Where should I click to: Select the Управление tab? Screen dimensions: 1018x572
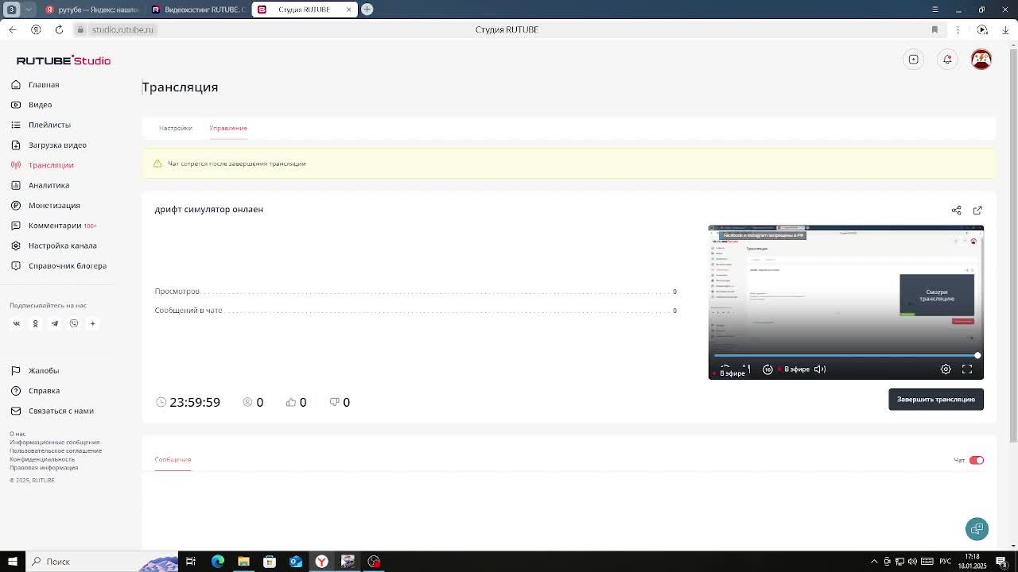(x=228, y=128)
